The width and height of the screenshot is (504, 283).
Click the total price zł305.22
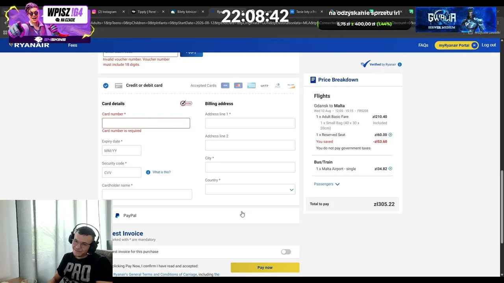coord(384,204)
